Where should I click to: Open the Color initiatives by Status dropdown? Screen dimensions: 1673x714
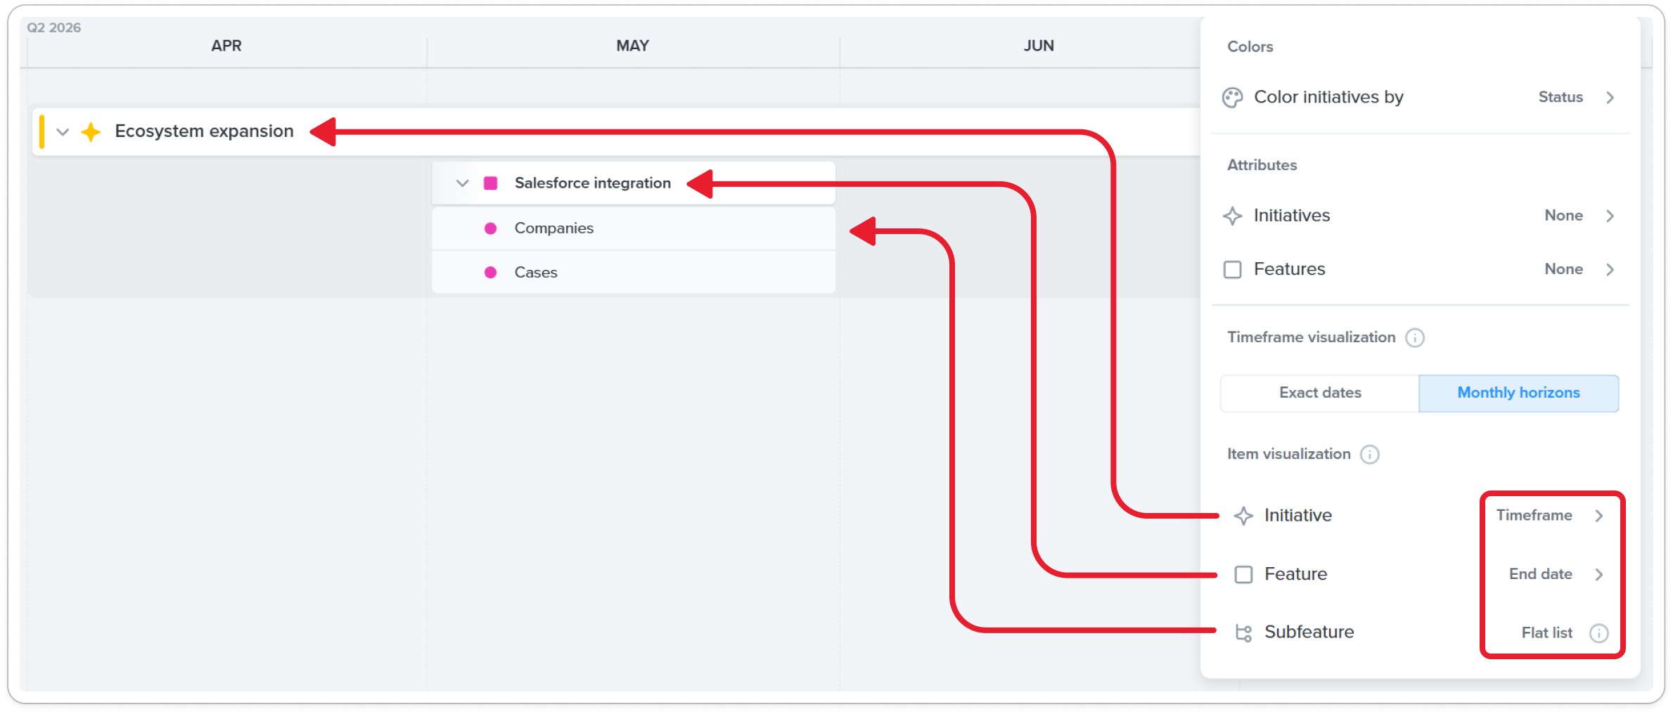pyautogui.click(x=1575, y=98)
